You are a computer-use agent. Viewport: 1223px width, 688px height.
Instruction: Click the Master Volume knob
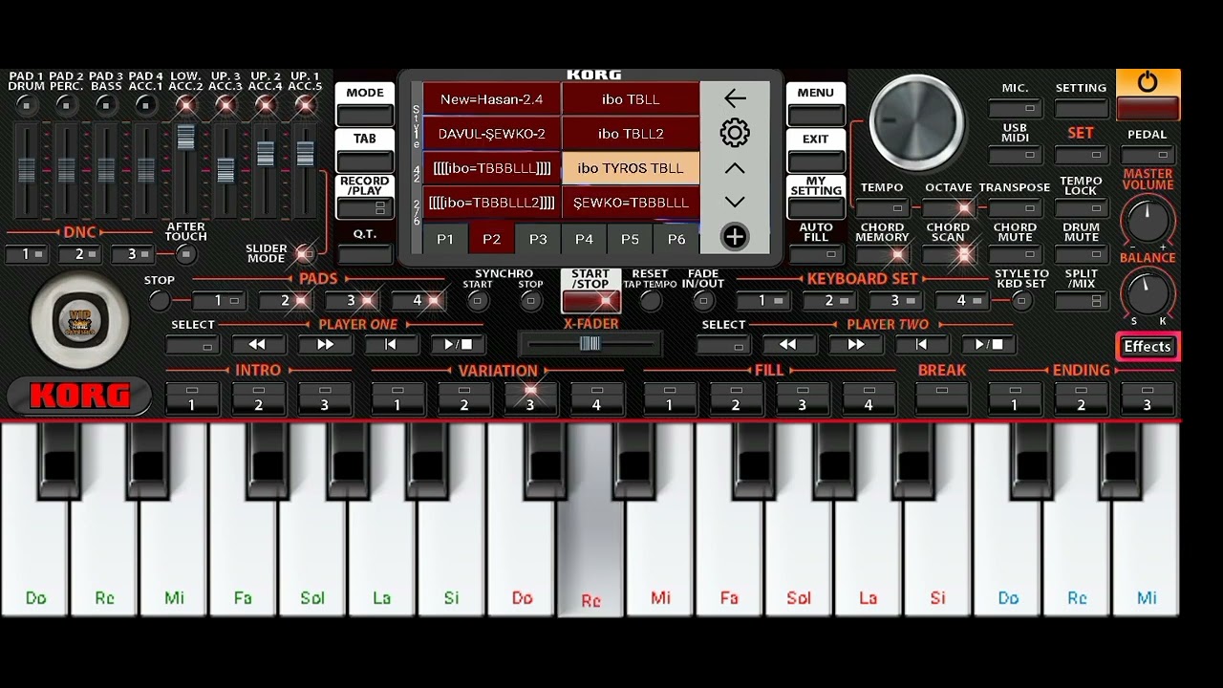pyautogui.click(x=1148, y=219)
